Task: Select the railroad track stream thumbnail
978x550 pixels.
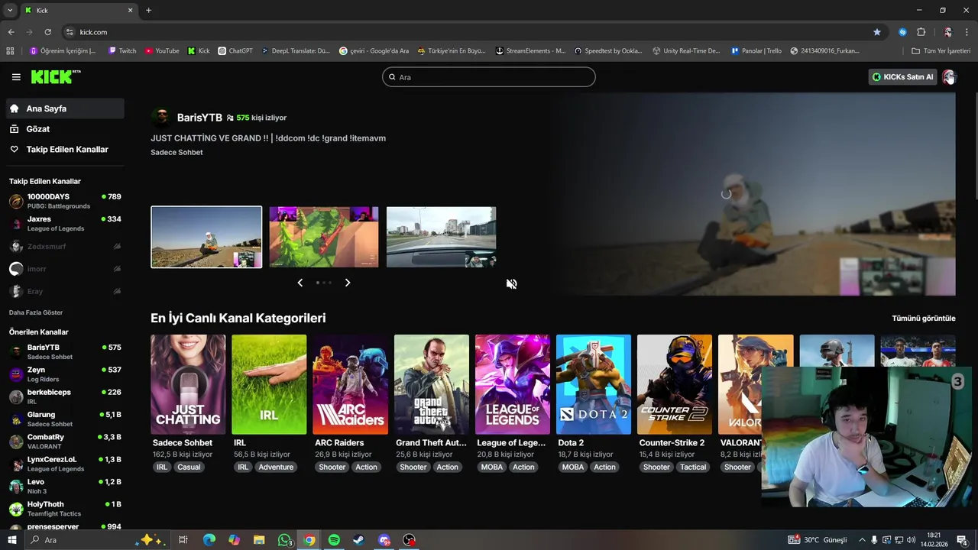Action: click(x=206, y=237)
